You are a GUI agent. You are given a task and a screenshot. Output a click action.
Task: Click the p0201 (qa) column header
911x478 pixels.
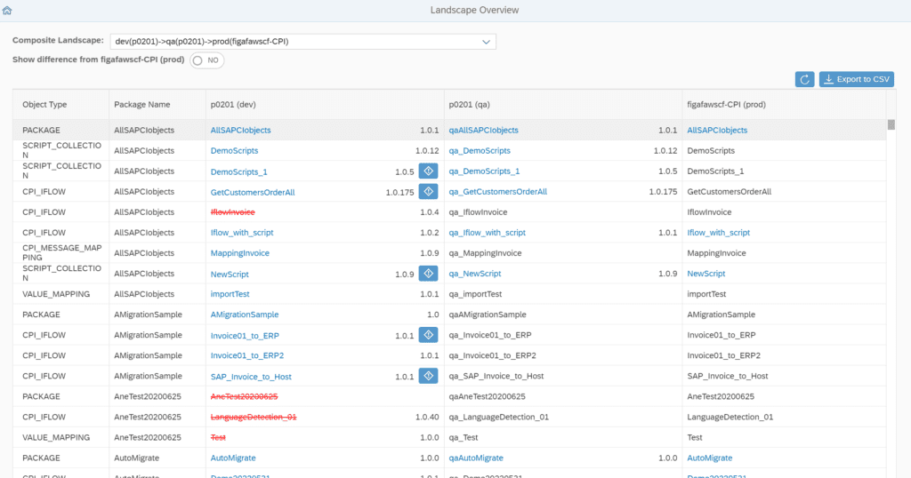(x=563, y=105)
